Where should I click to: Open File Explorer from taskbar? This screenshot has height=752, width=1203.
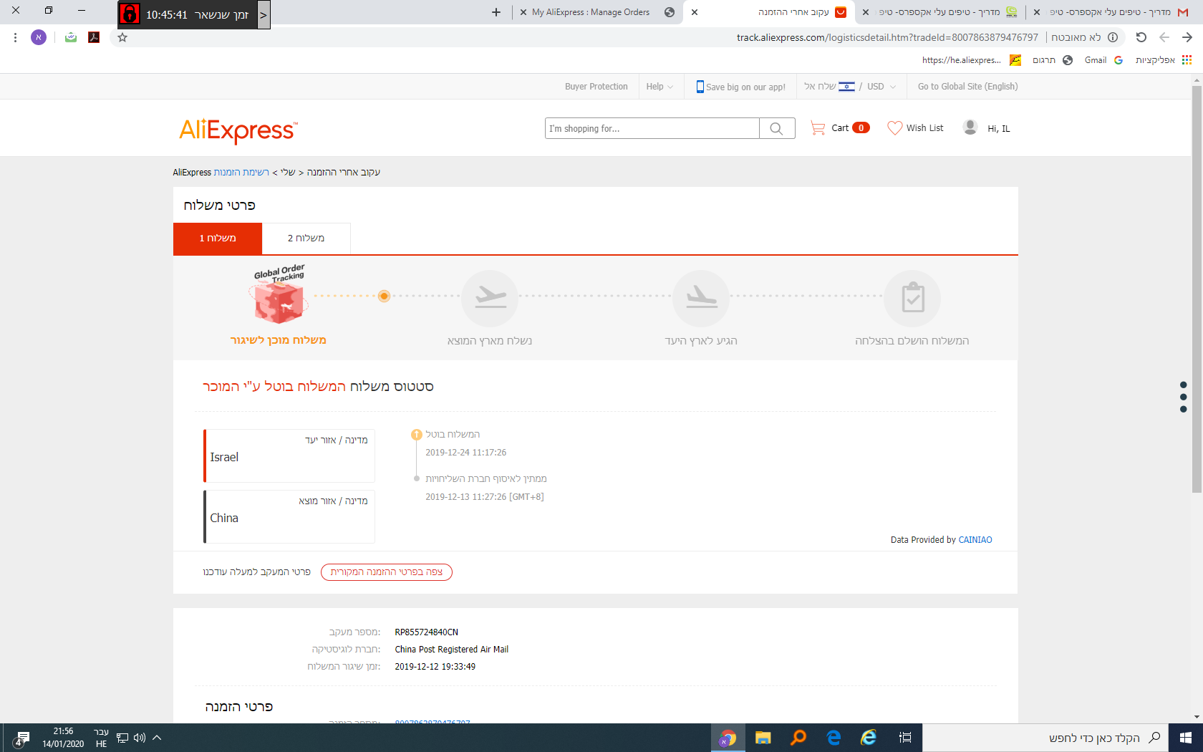[763, 738]
